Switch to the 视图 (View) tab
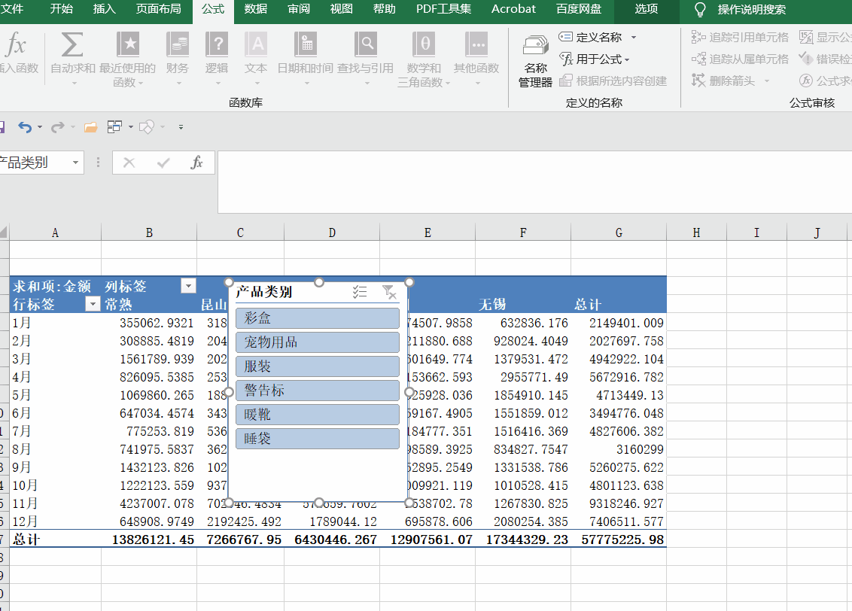Image resolution: width=852 pixels, height=611 pixels. 341,9
